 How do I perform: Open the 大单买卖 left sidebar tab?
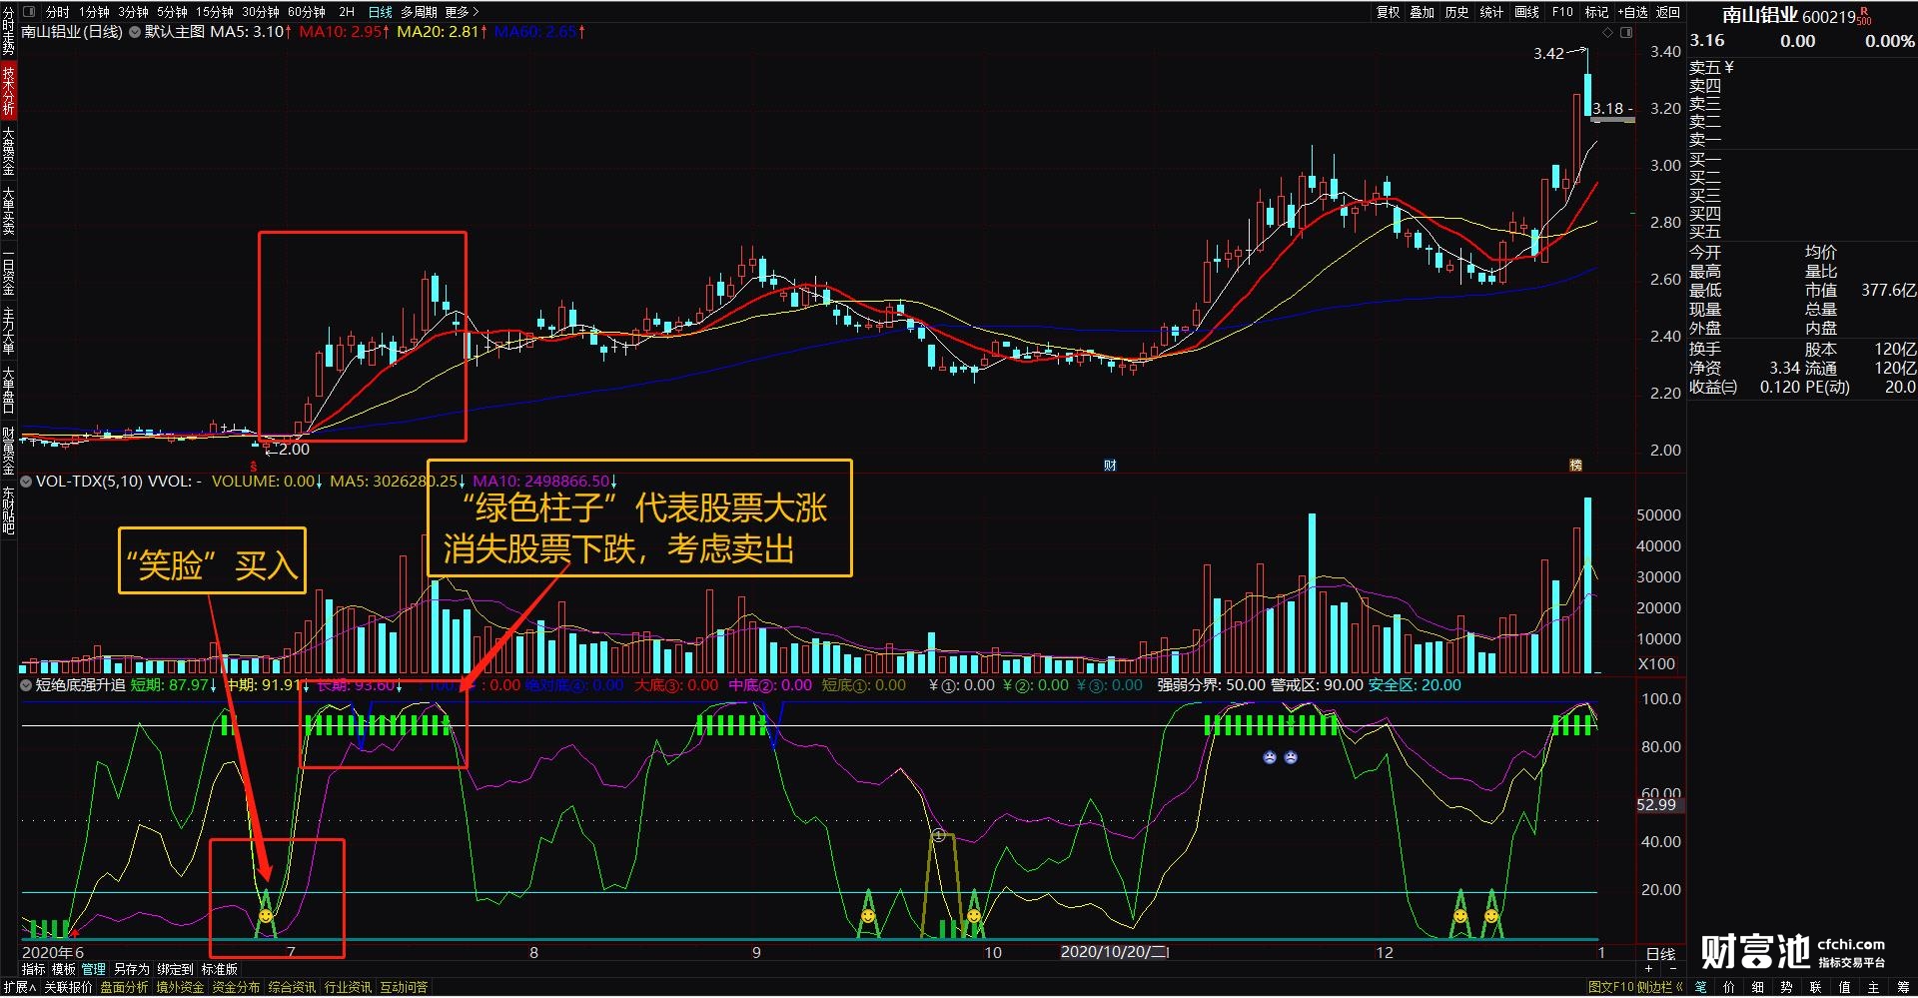(8, 211)
